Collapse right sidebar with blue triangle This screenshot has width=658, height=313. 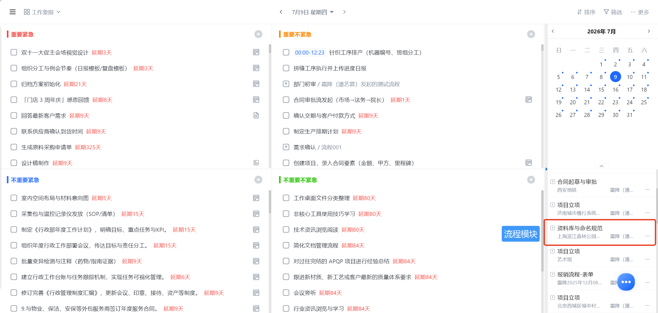546,169
